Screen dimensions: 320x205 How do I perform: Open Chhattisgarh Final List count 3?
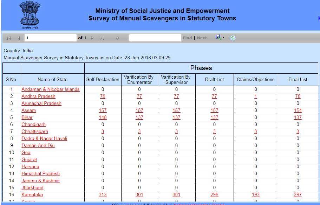tap(298, 132)
